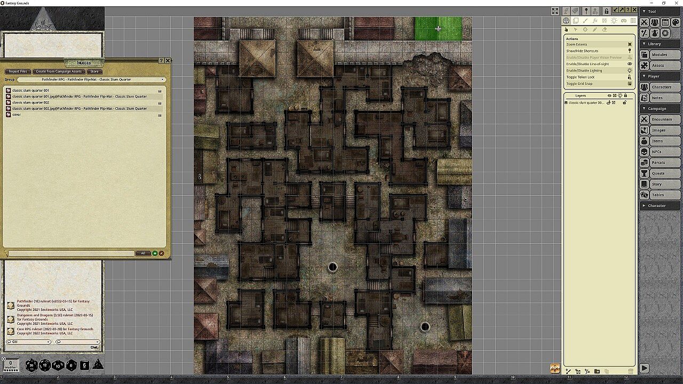Viewport: 683px width, 384px height.
Task: Add a new image with green plus
Action: click(155, 253)
